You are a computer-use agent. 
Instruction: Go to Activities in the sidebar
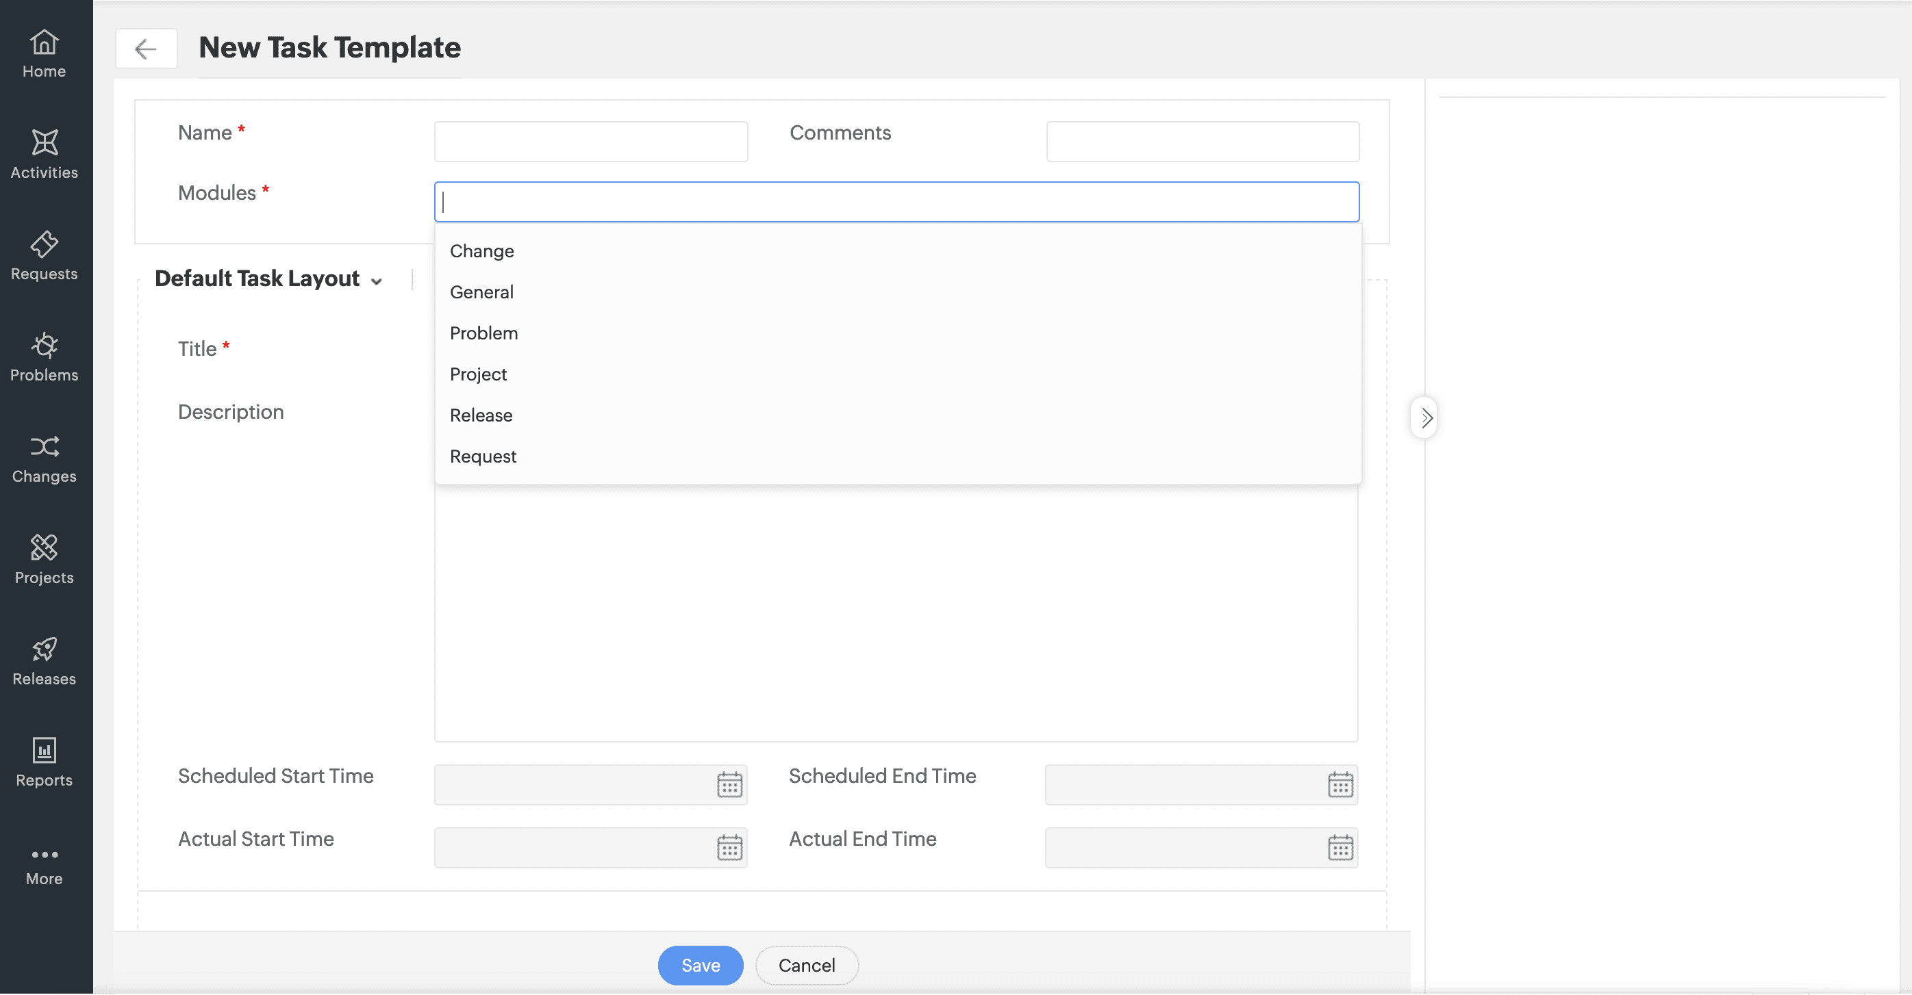pyautogui.click(x=45, y=154)
